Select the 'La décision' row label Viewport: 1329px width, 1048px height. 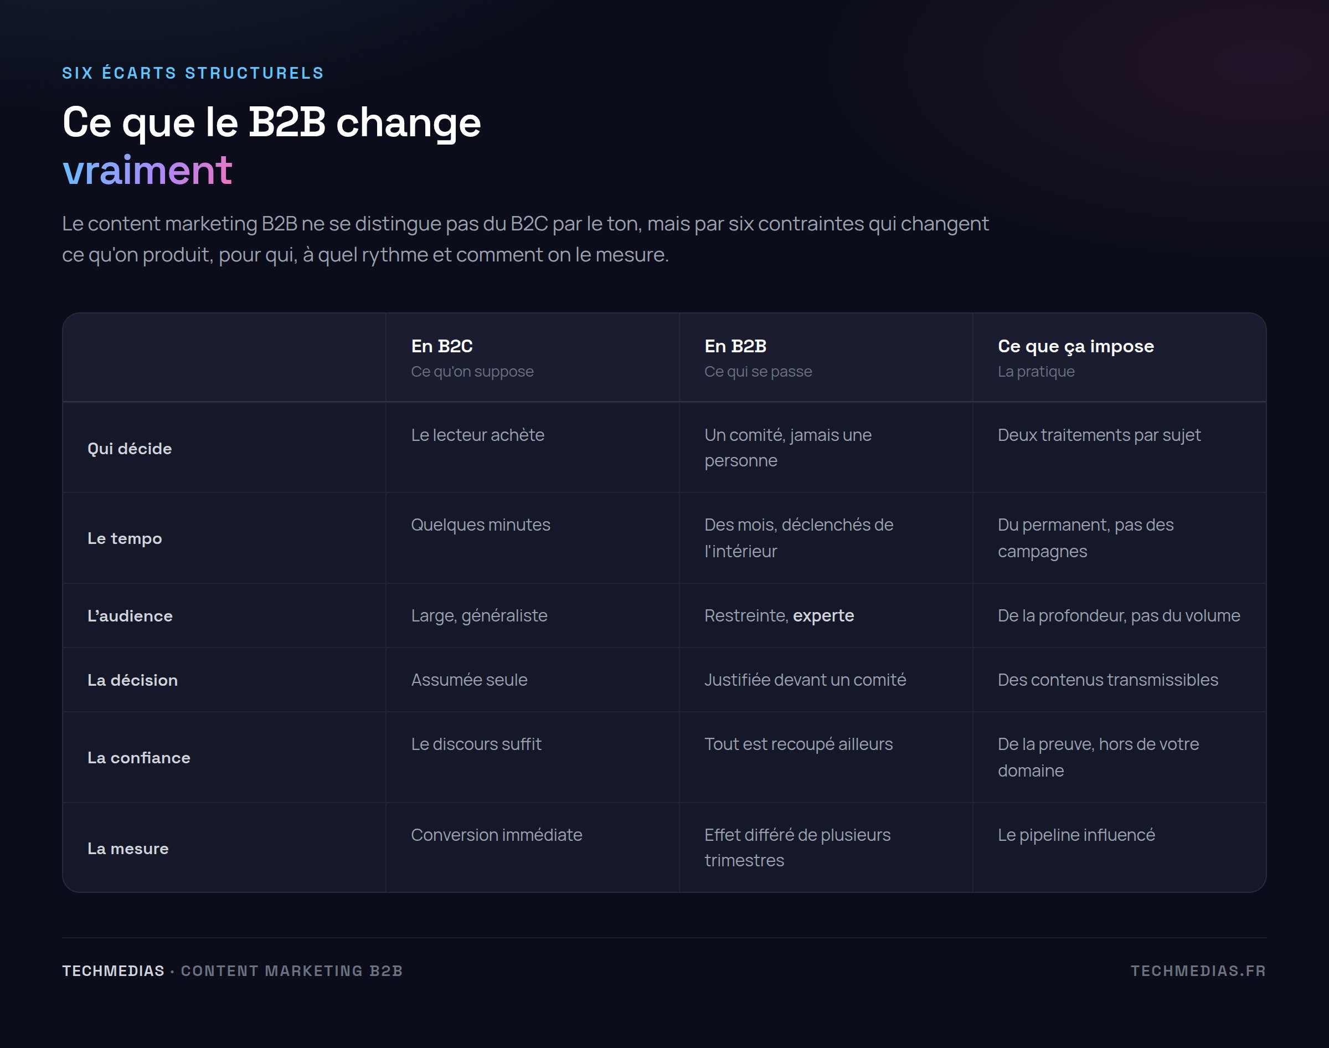[x=132, y=680]
